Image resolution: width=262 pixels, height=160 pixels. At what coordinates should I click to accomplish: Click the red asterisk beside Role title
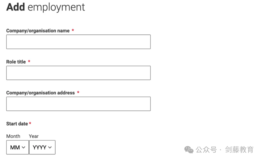click(29, 61)
